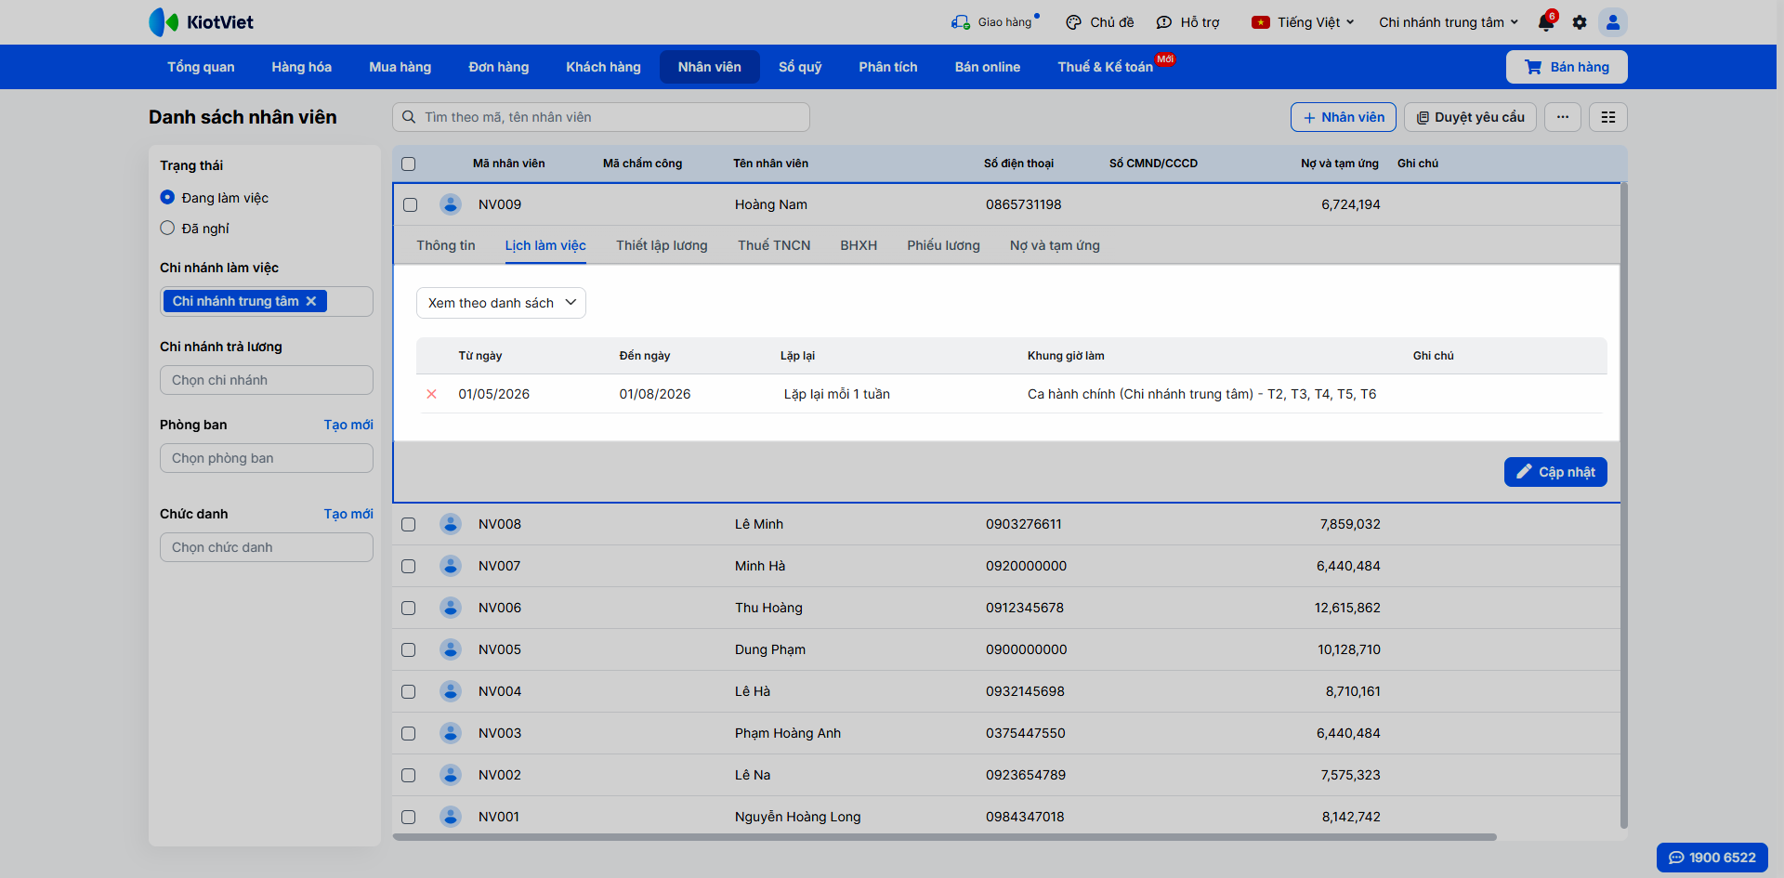Viewport: 1784px width, 878px height.
Task: Click the horizontal table scrollbar
Action: pos(944,837)
